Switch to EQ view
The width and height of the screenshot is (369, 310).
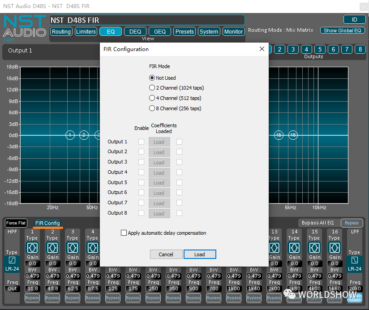point(111,31)
